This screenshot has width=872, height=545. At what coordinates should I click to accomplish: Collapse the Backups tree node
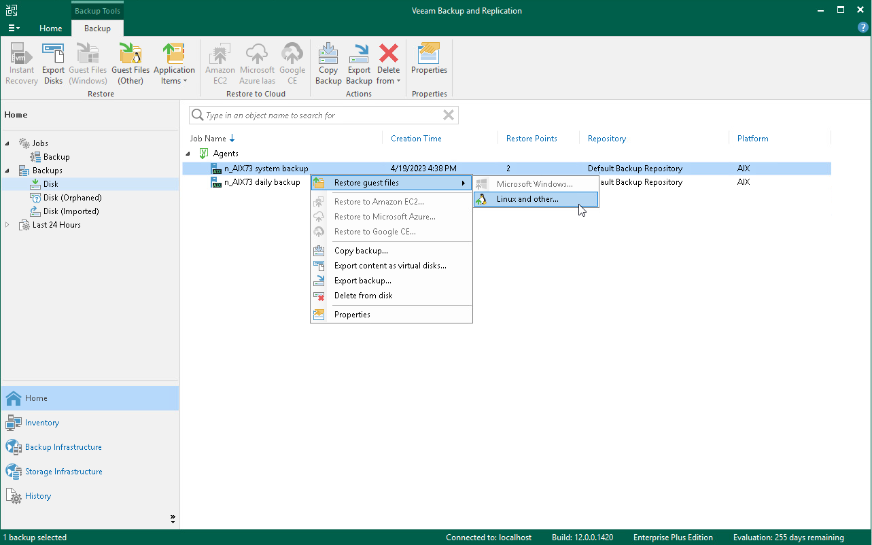click(x=7, y=171)
